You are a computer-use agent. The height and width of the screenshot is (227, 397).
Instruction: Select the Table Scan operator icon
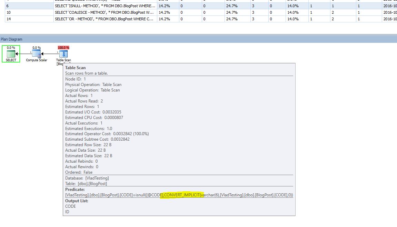pyautogui.click(x=63, y=53)
